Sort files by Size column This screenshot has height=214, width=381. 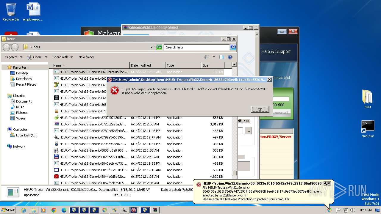213,65
